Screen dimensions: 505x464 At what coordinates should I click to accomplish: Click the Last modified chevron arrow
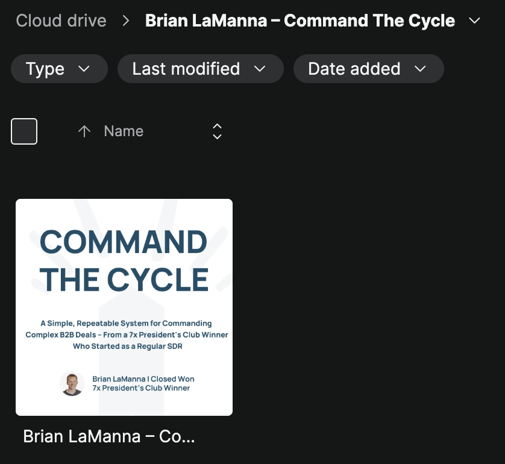coord(260,69)
